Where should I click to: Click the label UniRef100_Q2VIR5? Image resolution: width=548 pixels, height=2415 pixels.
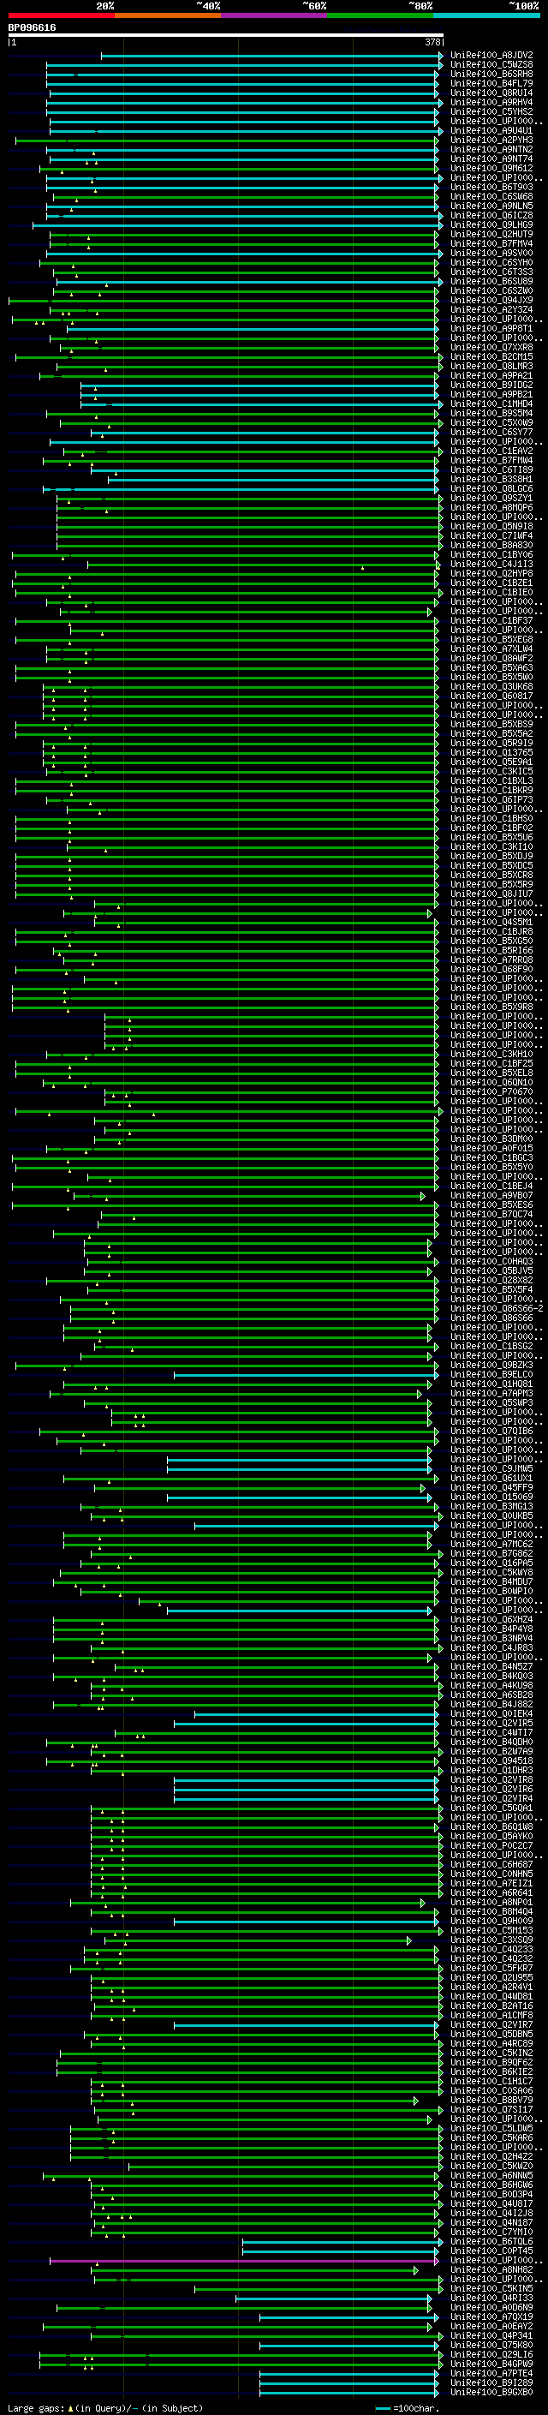(491, 1723)
